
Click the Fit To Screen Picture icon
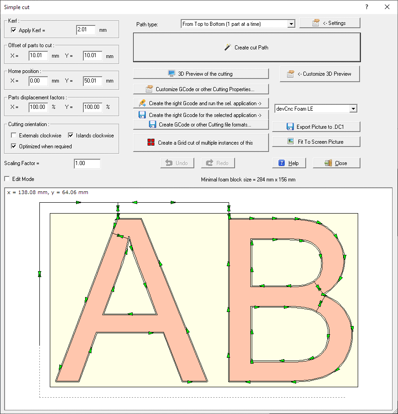(291, 141)
